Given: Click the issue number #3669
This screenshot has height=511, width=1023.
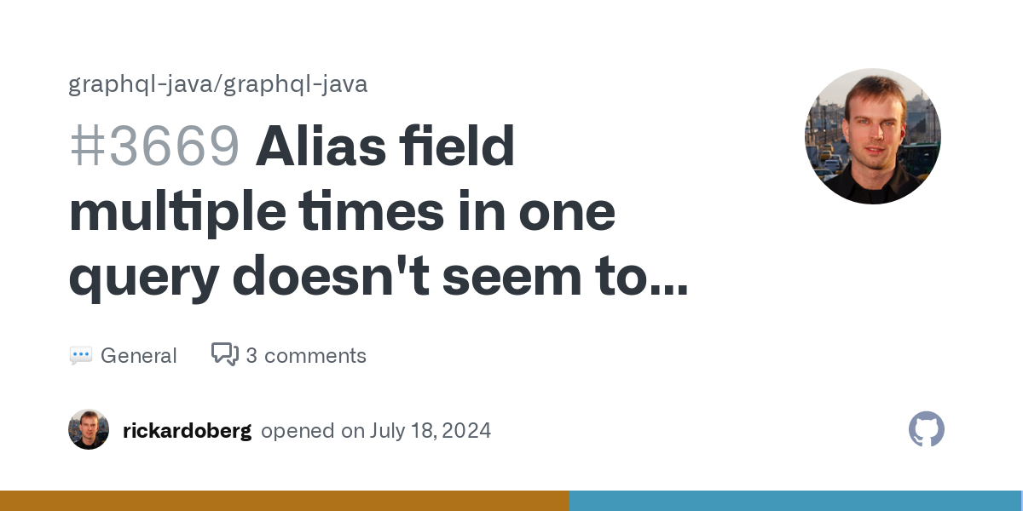Looking at the screenshot, I should [x=155, y=146].
